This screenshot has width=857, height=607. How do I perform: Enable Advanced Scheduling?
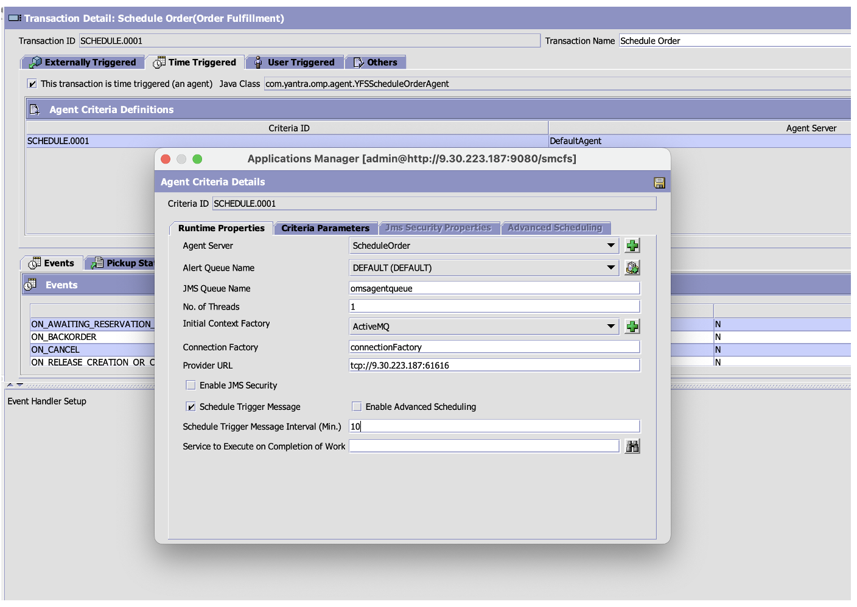coord(357,406)
